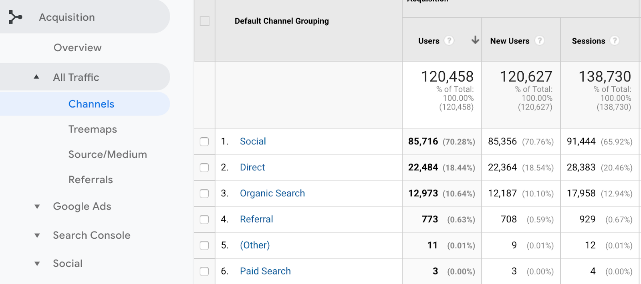Click the Users sort descending arrow
The image size is (641, 284).
(475, 40)
